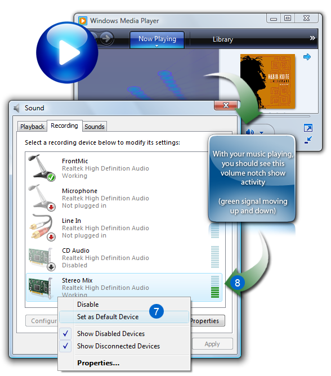Screen dimensions: 331x376
Task: Select the 'FrontMic' device name
Action: pyautogui.click(x=75, y=161)
